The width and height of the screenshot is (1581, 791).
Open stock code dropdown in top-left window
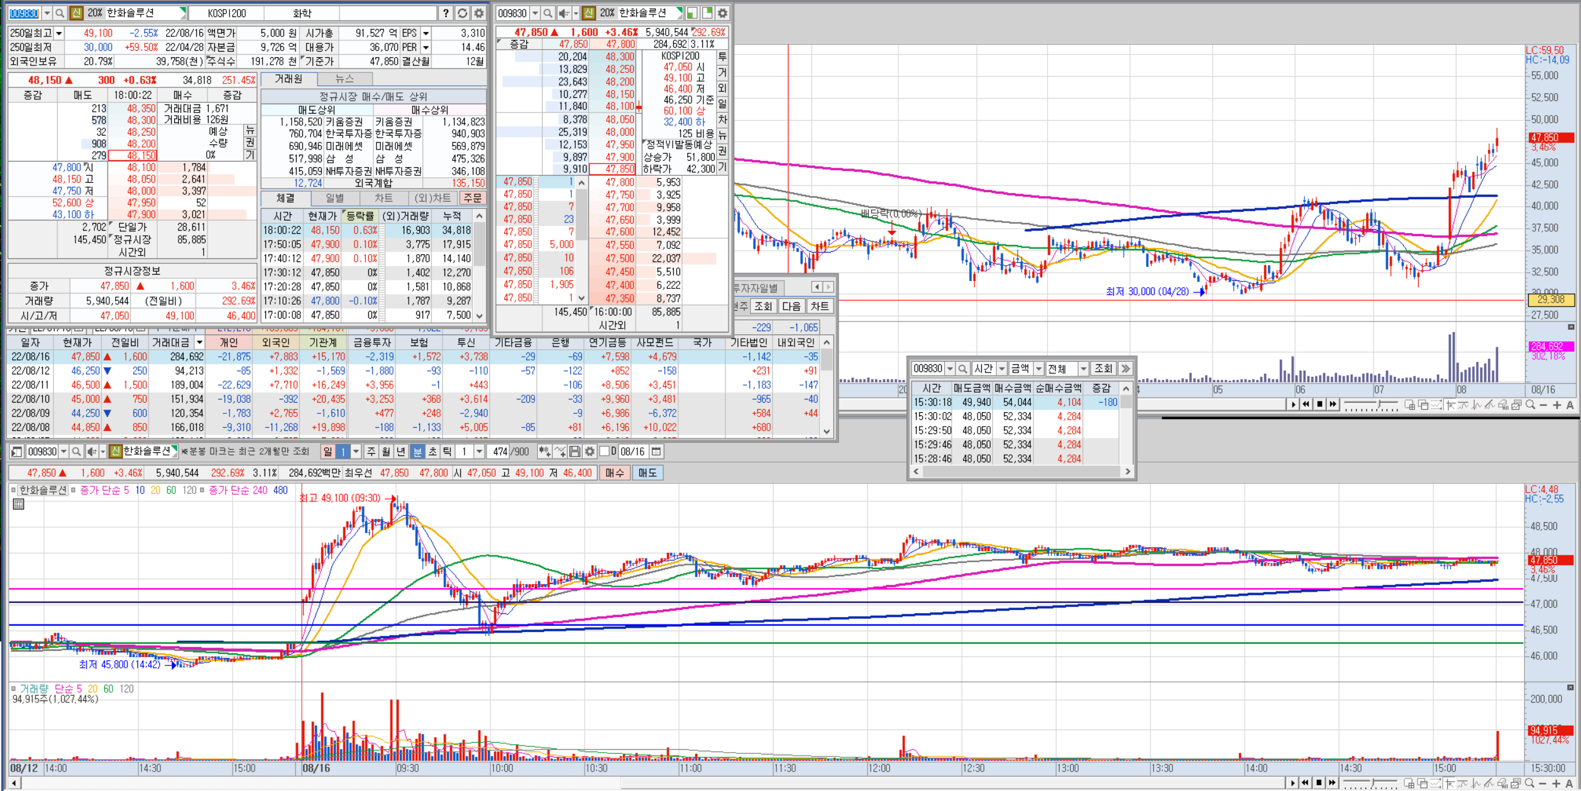(x=47, y=13)
